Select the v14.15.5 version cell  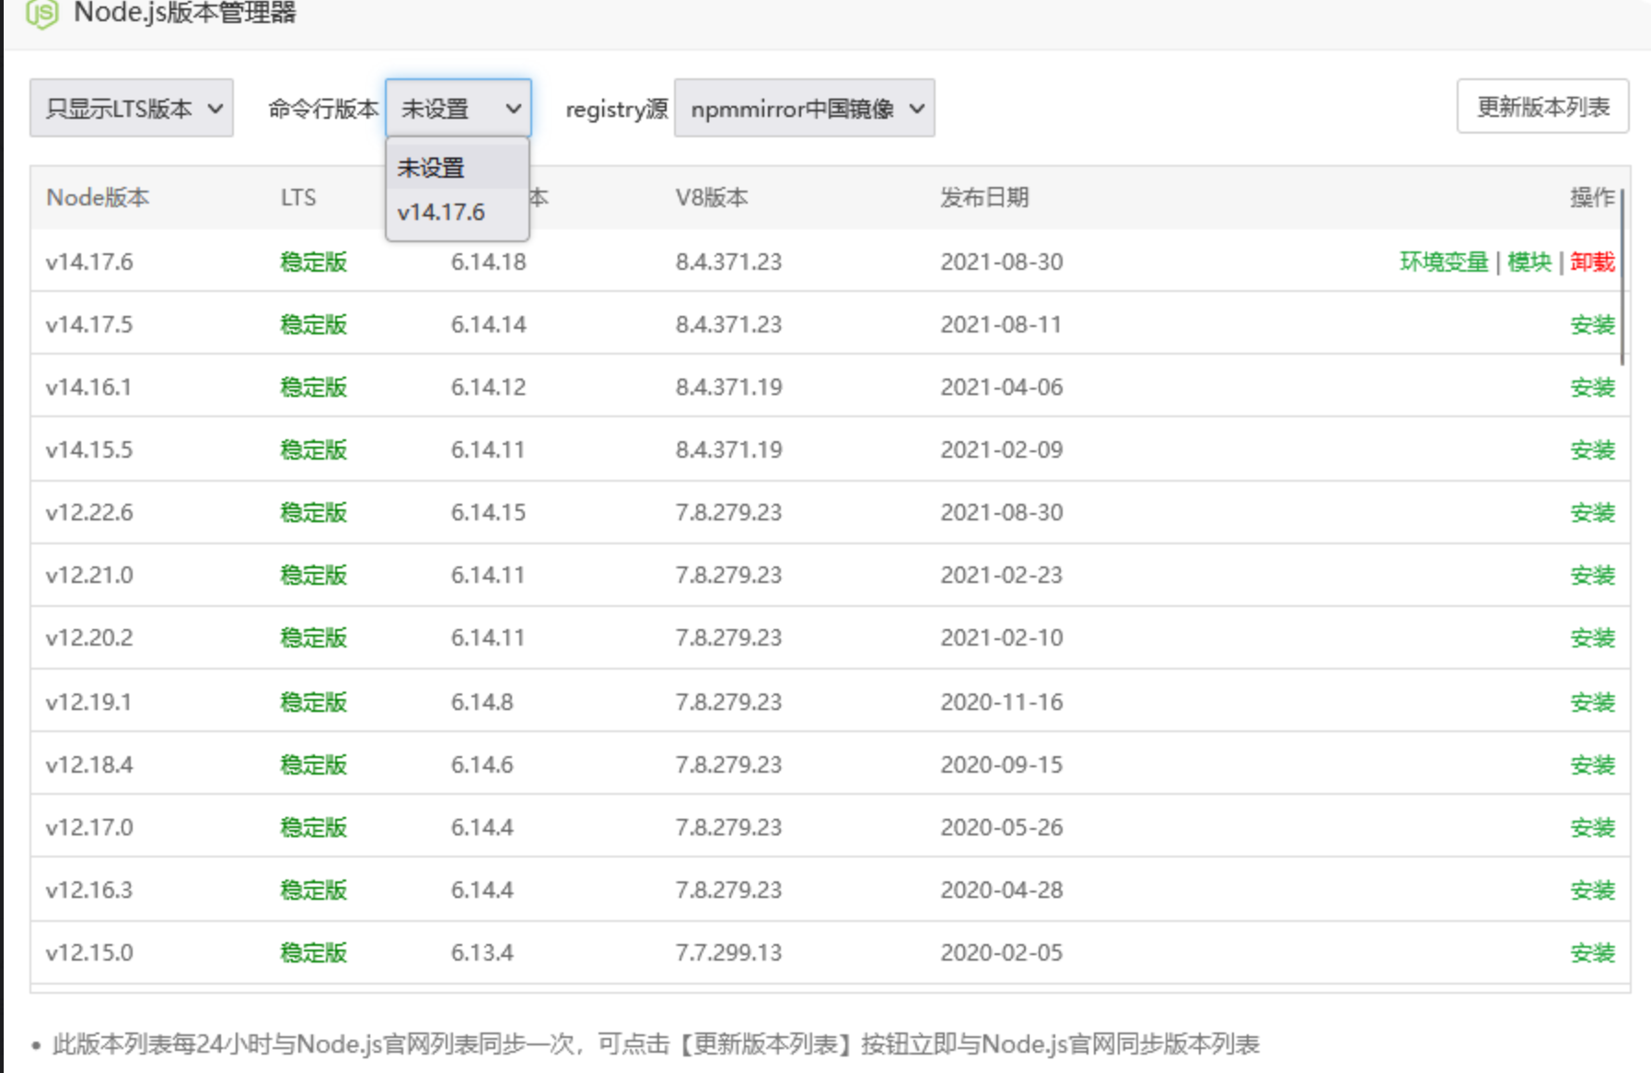89,449
